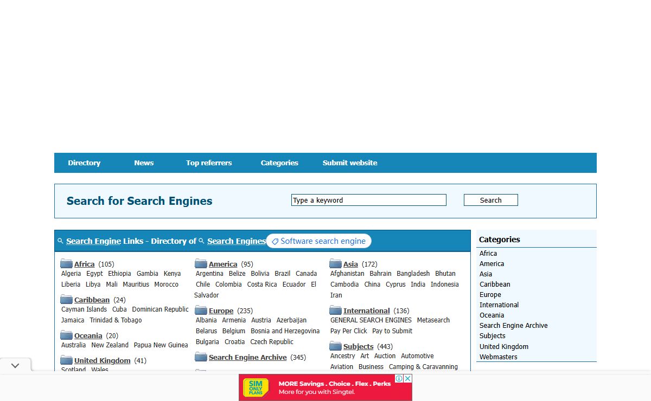Open the America folder icon

coord(201,264)
